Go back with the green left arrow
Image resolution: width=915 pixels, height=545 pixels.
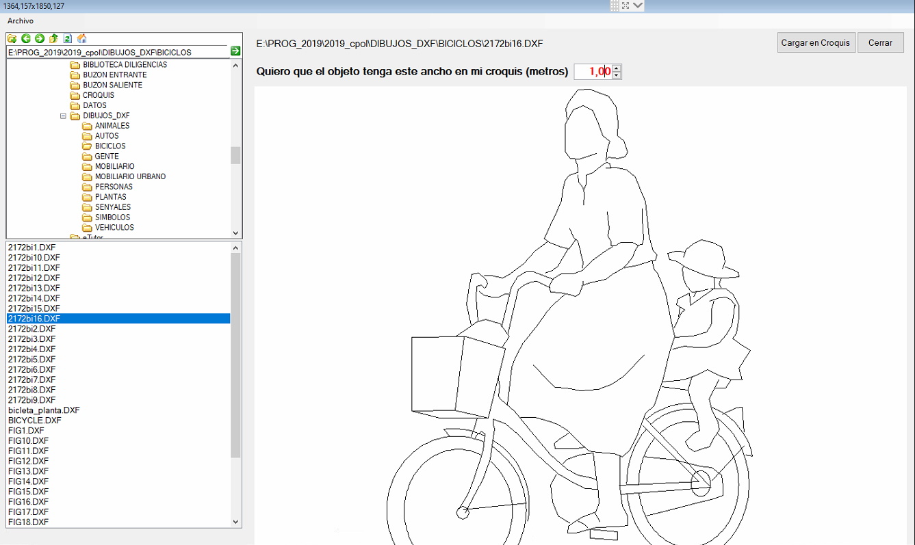[x=26, y=38]
